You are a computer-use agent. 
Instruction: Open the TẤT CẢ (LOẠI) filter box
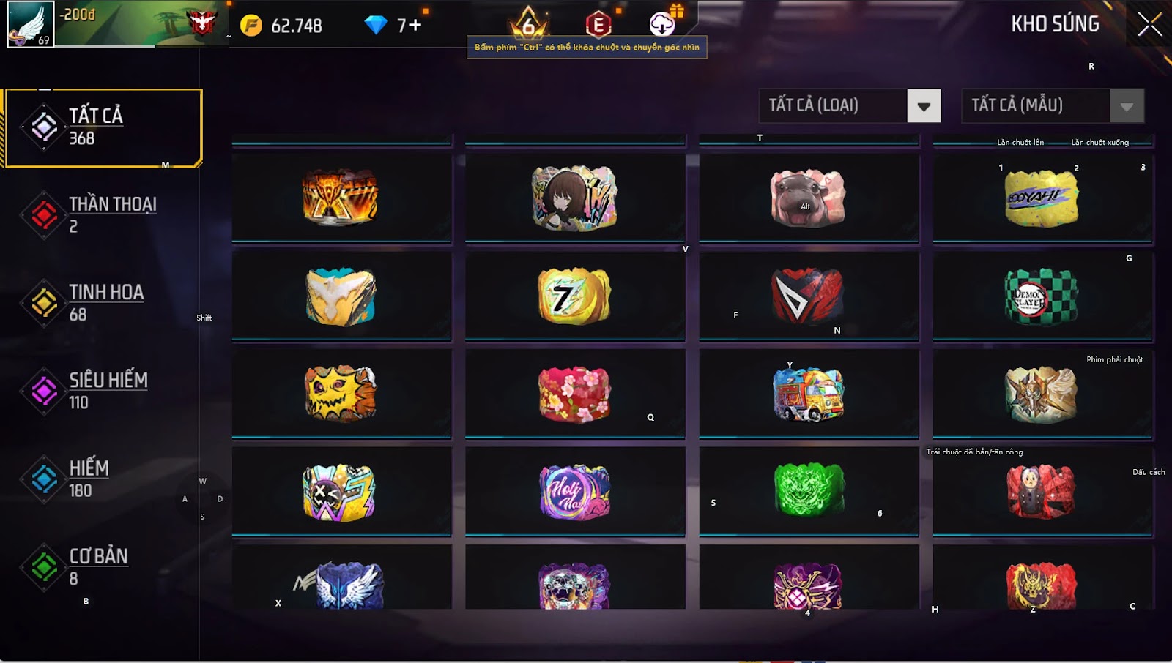850,106
